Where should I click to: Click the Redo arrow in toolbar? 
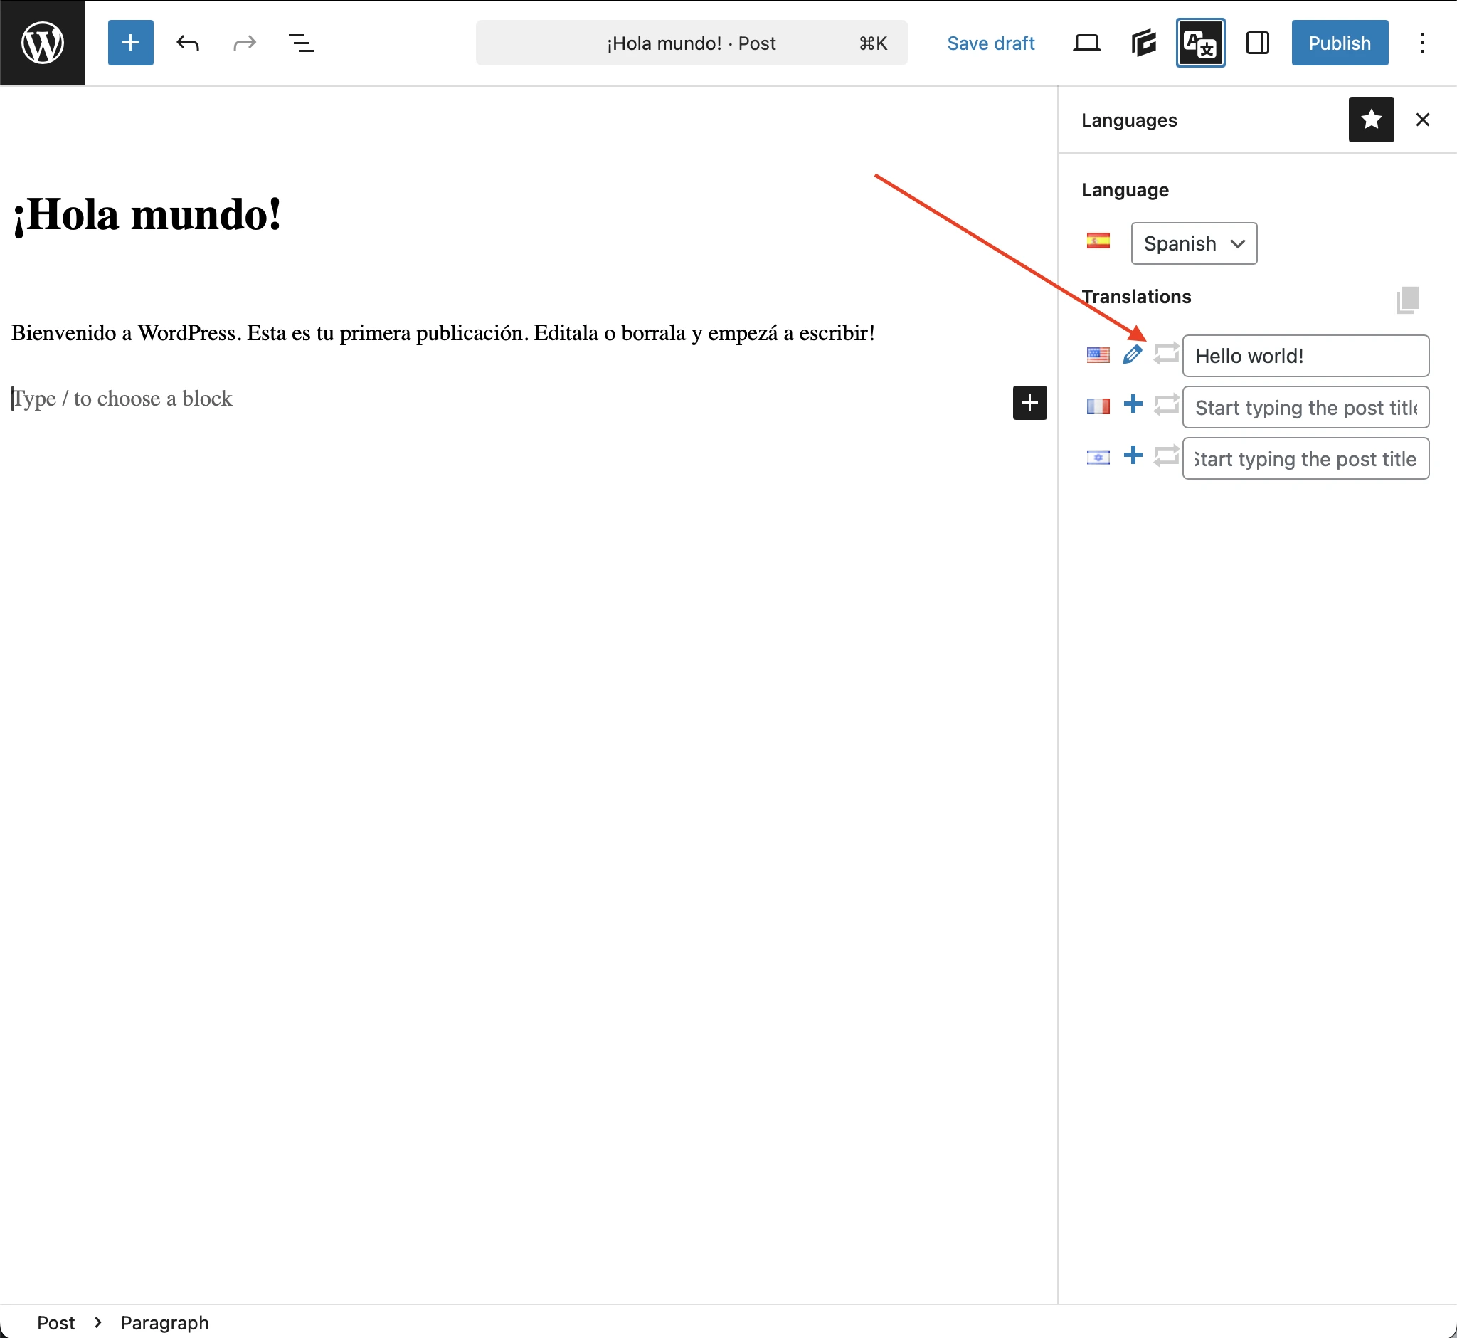(245, 43)
